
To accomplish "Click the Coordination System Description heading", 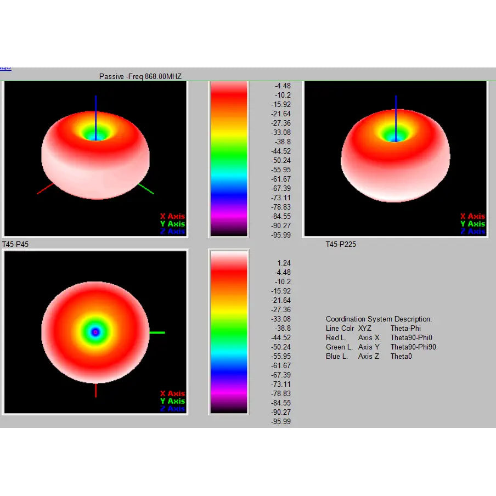I will coord(379,319).
